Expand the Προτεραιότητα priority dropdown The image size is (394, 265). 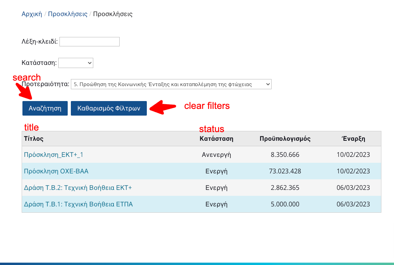pos(171,84)
